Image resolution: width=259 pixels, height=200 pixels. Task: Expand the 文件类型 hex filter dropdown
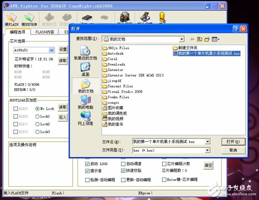coord(208,150)
